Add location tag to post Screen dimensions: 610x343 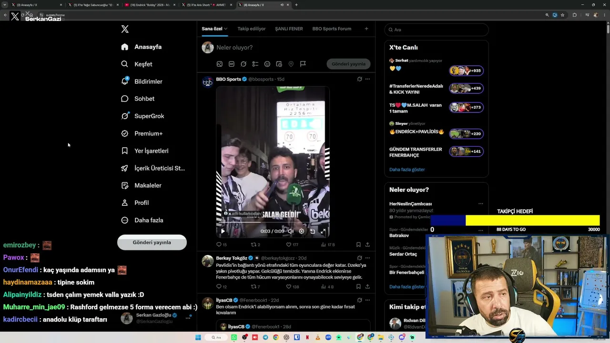291,64
